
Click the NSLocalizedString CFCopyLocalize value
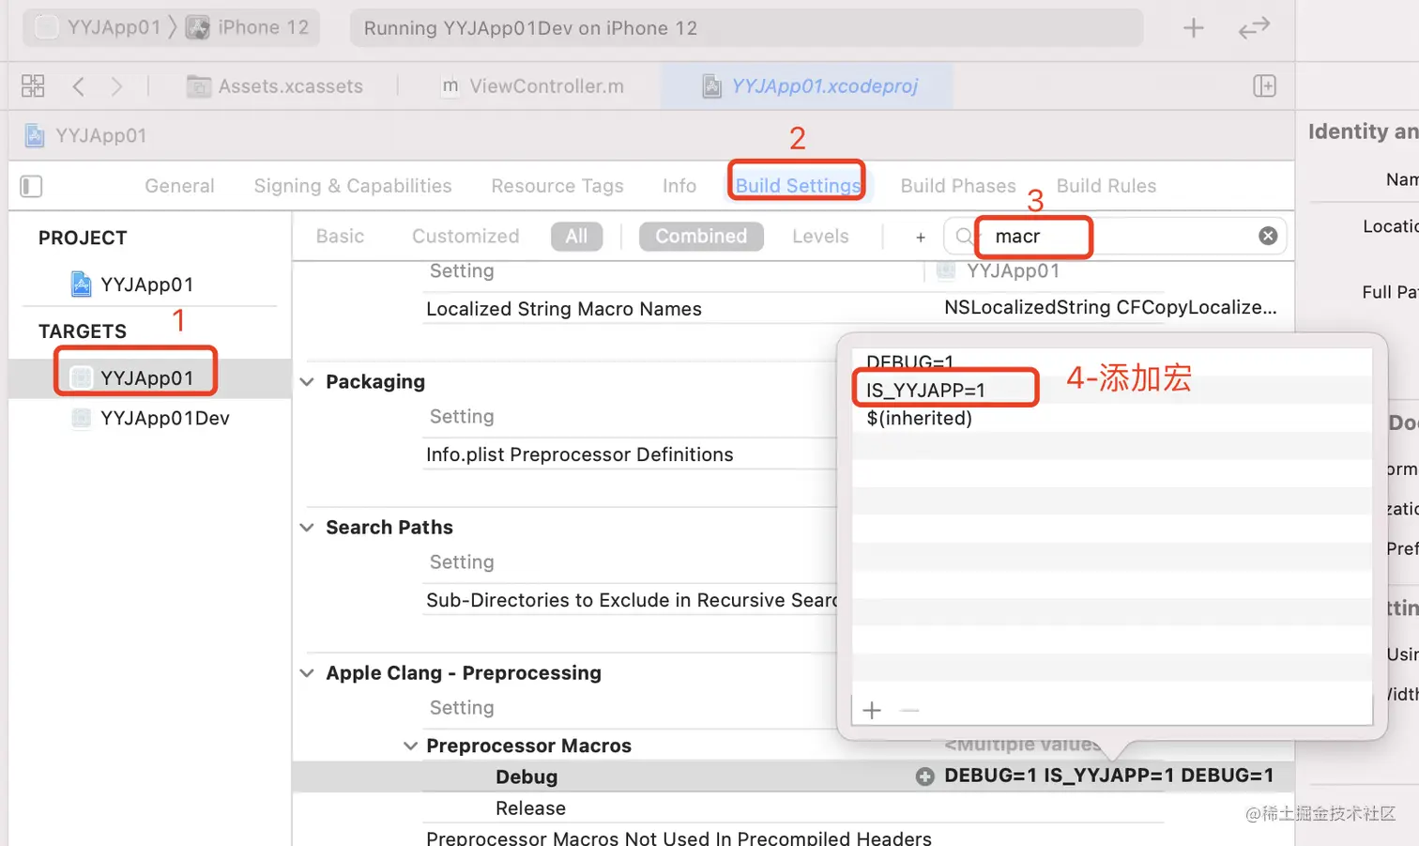pyautogui.click(x=1110, y=307)
